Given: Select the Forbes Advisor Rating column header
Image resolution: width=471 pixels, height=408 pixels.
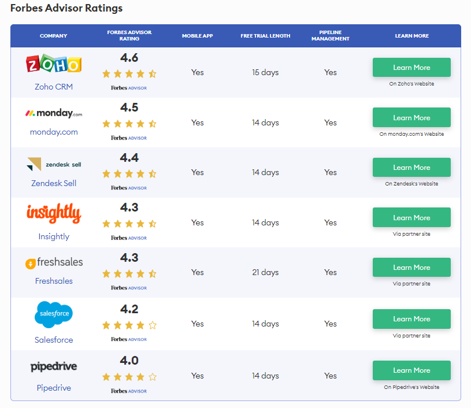Looking at the screenshot, I should pyautogui.click(x=129, y=36).
